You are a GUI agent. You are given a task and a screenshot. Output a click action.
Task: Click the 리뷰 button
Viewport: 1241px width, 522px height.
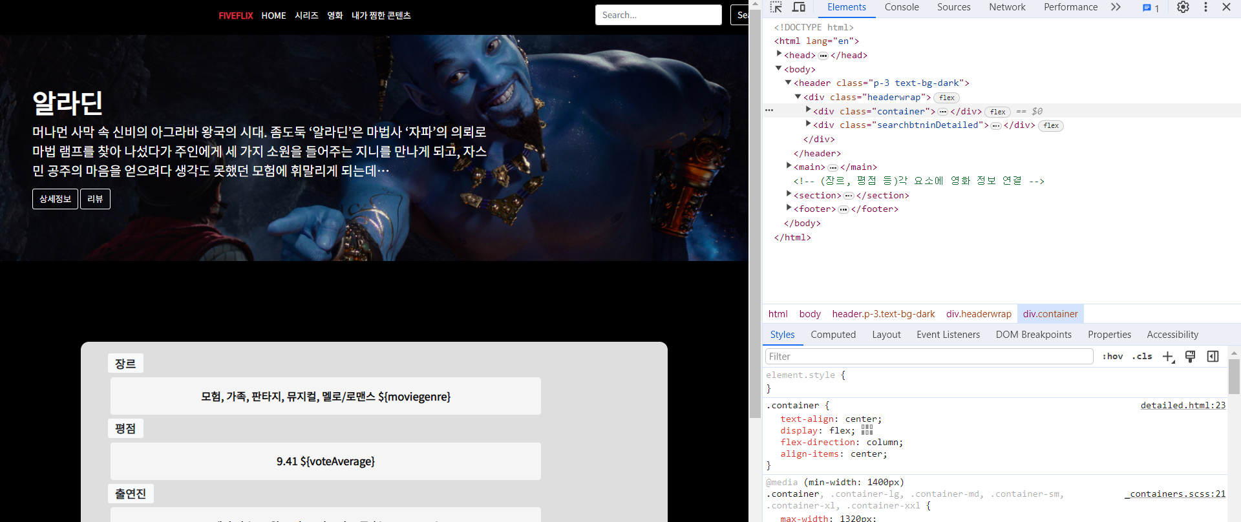point(95,199)
